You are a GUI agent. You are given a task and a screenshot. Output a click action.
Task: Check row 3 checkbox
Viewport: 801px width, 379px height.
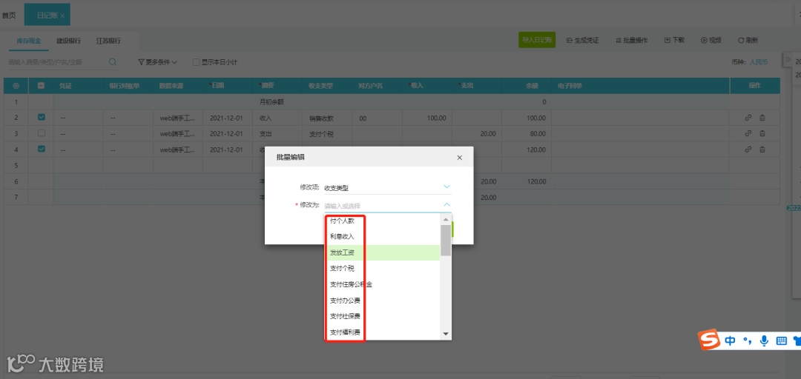coord(42,133)
